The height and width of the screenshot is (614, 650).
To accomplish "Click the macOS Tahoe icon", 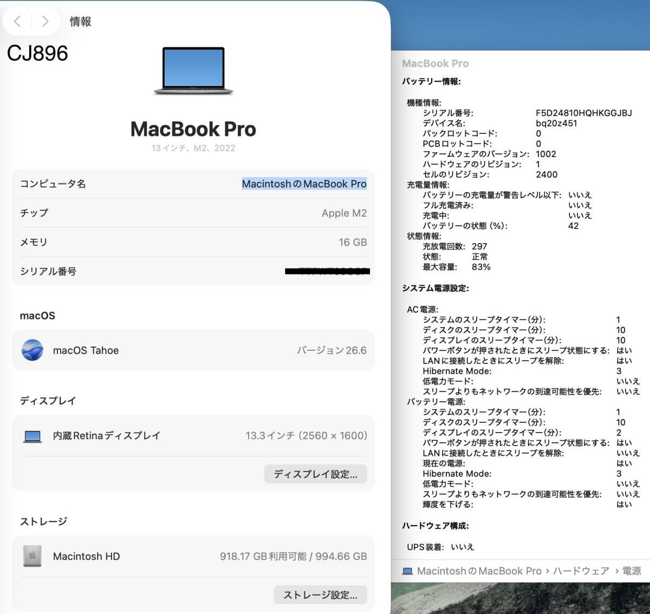I will [x=32, y=350].
